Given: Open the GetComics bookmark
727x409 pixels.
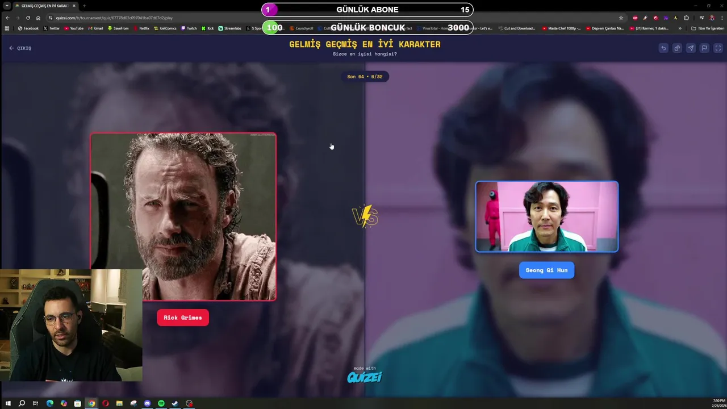Looking at the screenshot, I should (165, 28).
